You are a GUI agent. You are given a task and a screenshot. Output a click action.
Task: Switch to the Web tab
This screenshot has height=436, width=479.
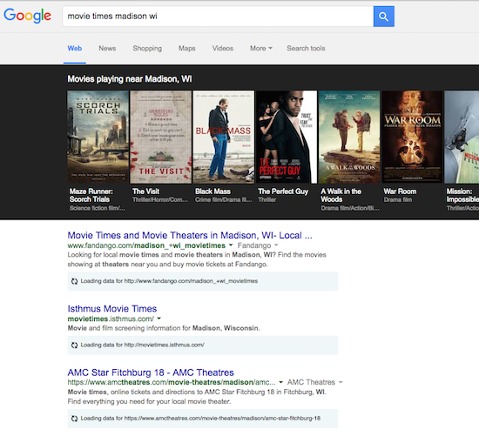[x=75, y=48]
